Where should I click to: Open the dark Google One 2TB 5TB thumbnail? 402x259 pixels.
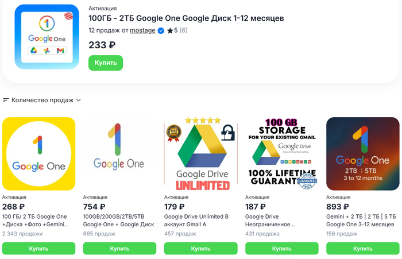pos(363,153)
